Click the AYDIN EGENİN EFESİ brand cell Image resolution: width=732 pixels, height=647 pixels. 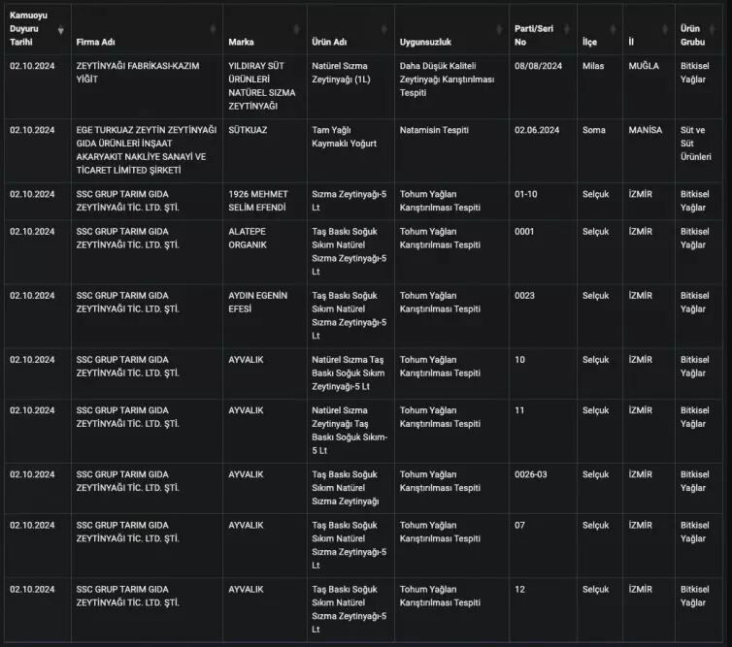tap(257, 302)
